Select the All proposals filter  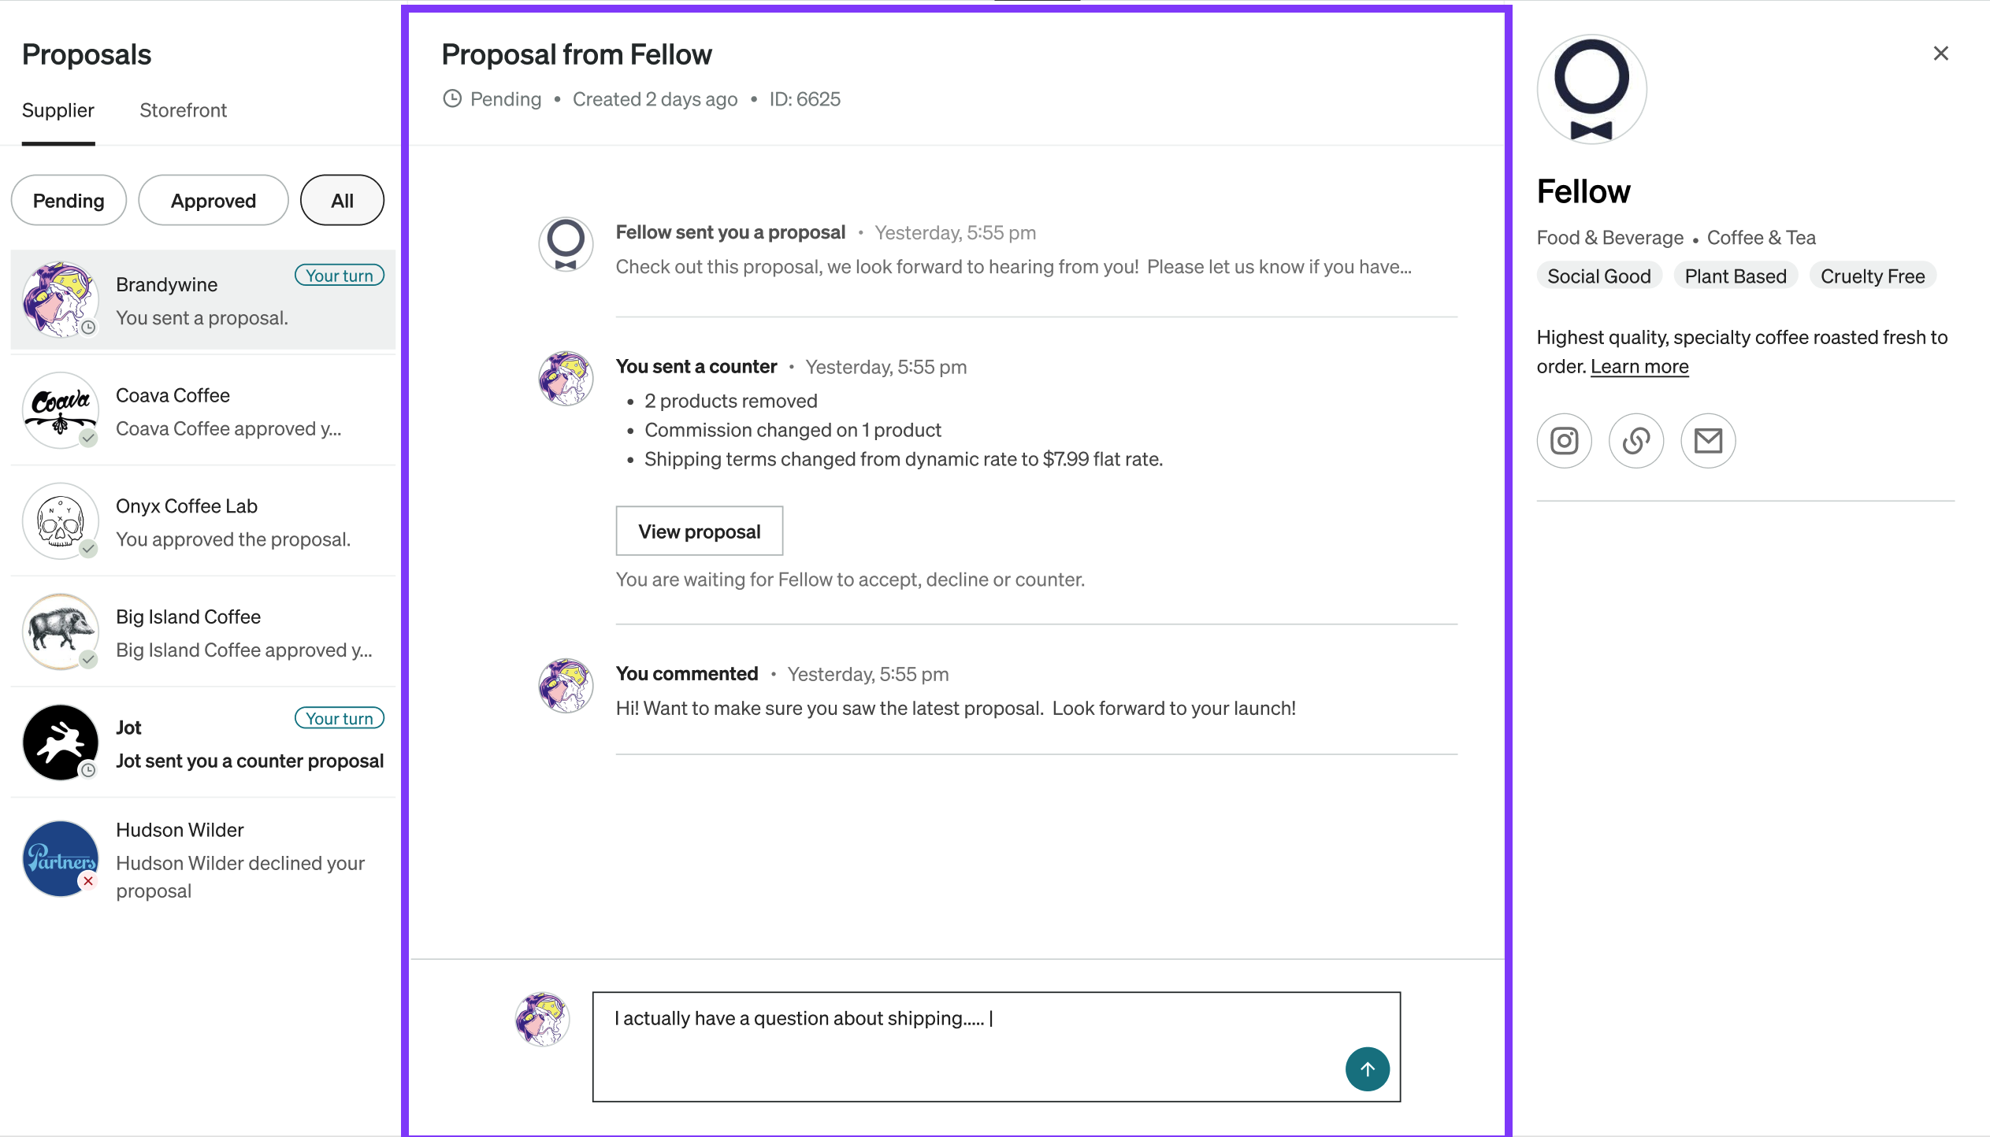click(342, 200)
